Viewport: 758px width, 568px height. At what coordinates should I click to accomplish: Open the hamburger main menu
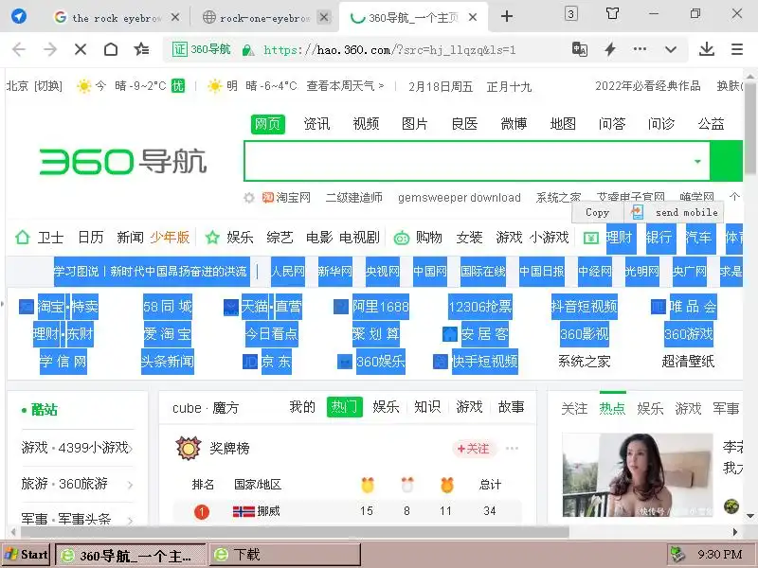(737, 49)
